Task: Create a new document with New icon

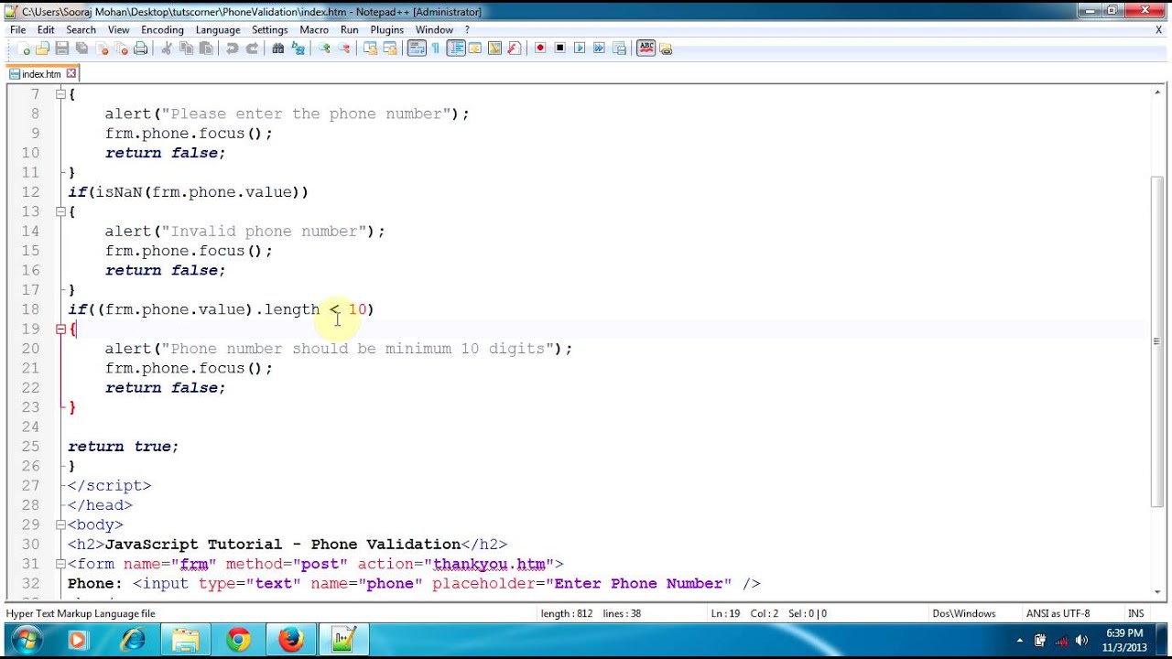Action: coord(24,48)
